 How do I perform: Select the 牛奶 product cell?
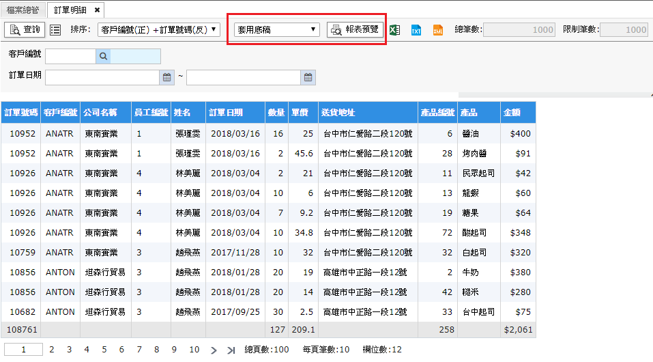pyautogui.click(x=479, y=273)
